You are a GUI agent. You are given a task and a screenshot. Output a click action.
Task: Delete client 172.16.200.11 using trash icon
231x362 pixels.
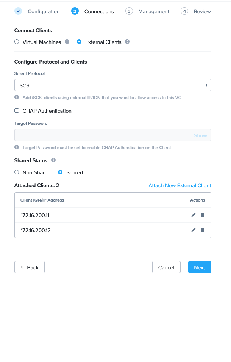[x=203, y=215]
